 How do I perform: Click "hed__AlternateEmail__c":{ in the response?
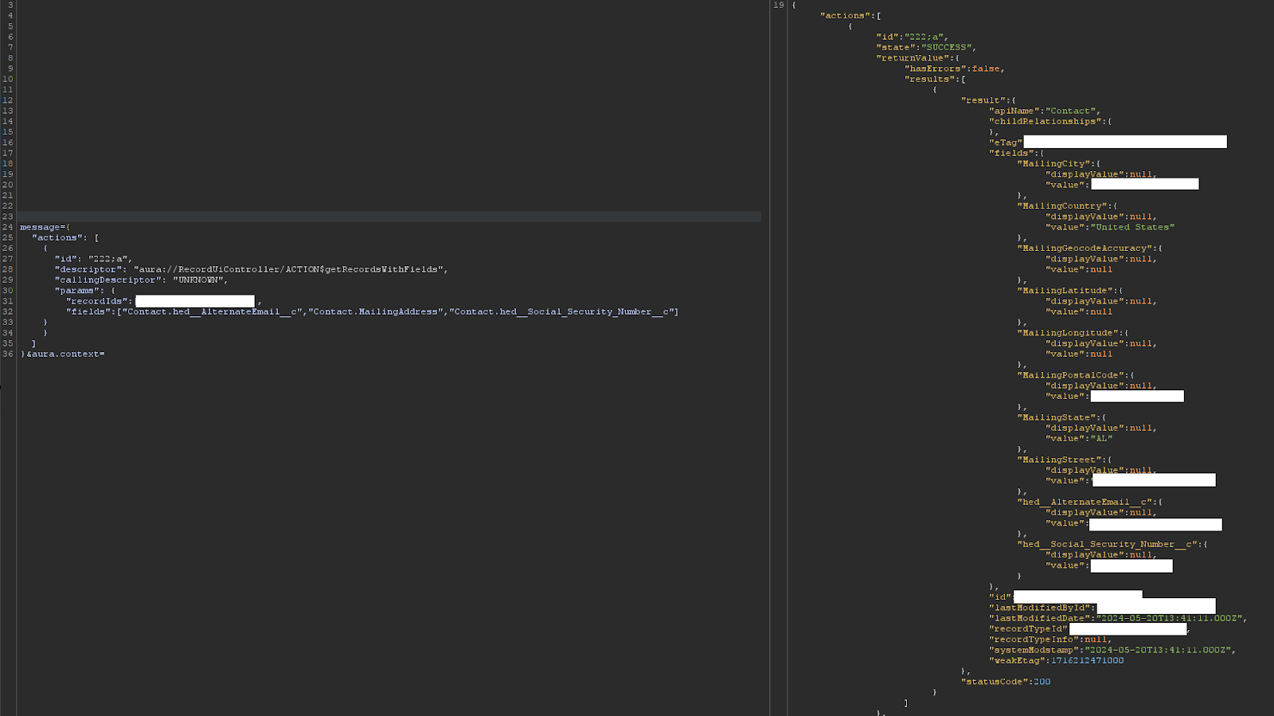tap(1090, 502)
